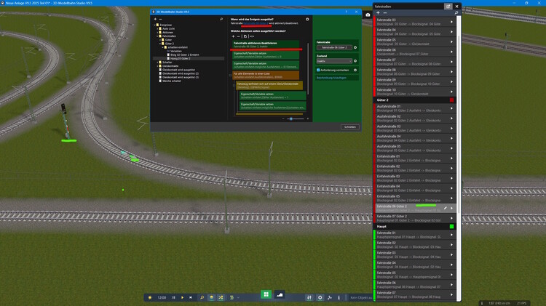Open the green catalog grid button
The image size is (546, 306).
coord(266,294)
